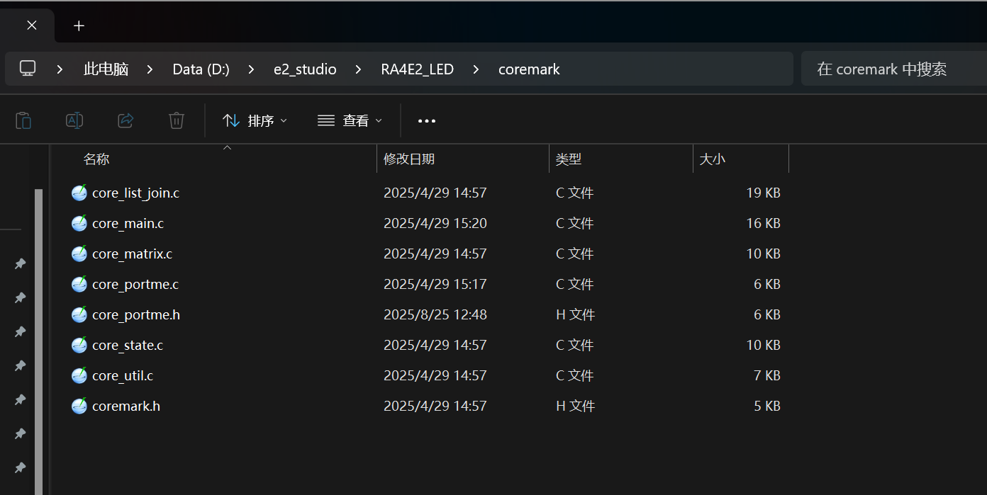Select the core_main.c file name

[128, 223]
